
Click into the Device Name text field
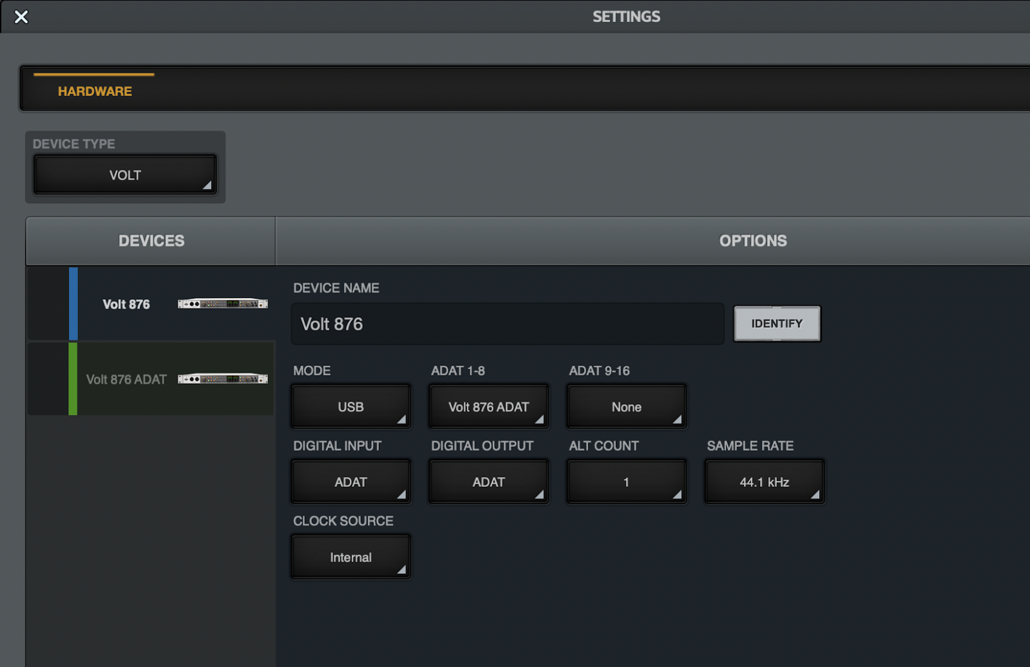[507, 324]
